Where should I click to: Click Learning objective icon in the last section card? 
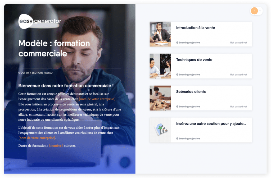point(177,138)
